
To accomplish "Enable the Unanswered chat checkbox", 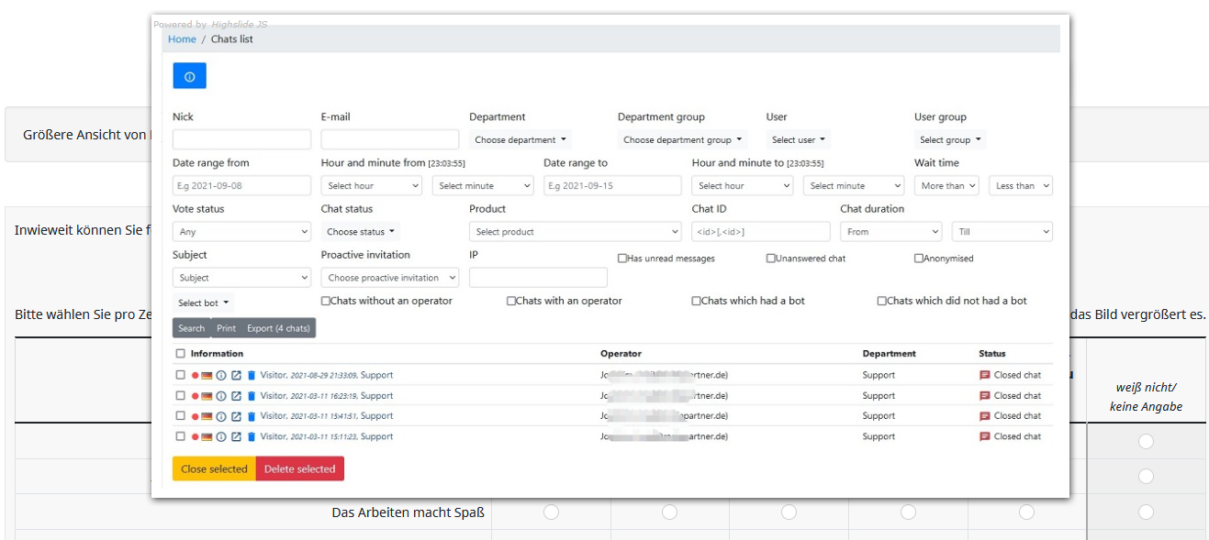I will [771, 259].
